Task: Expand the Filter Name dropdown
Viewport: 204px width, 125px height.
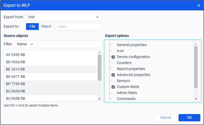Action: 25,44
